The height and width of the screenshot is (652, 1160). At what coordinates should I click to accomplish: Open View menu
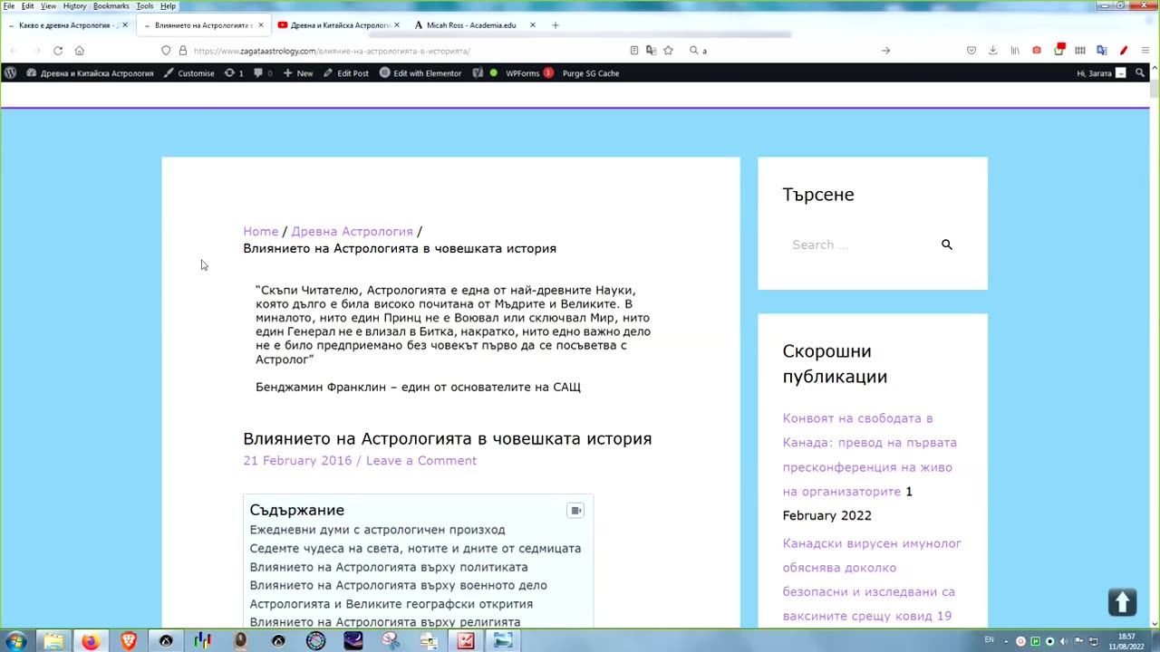(x=48, y=6)
